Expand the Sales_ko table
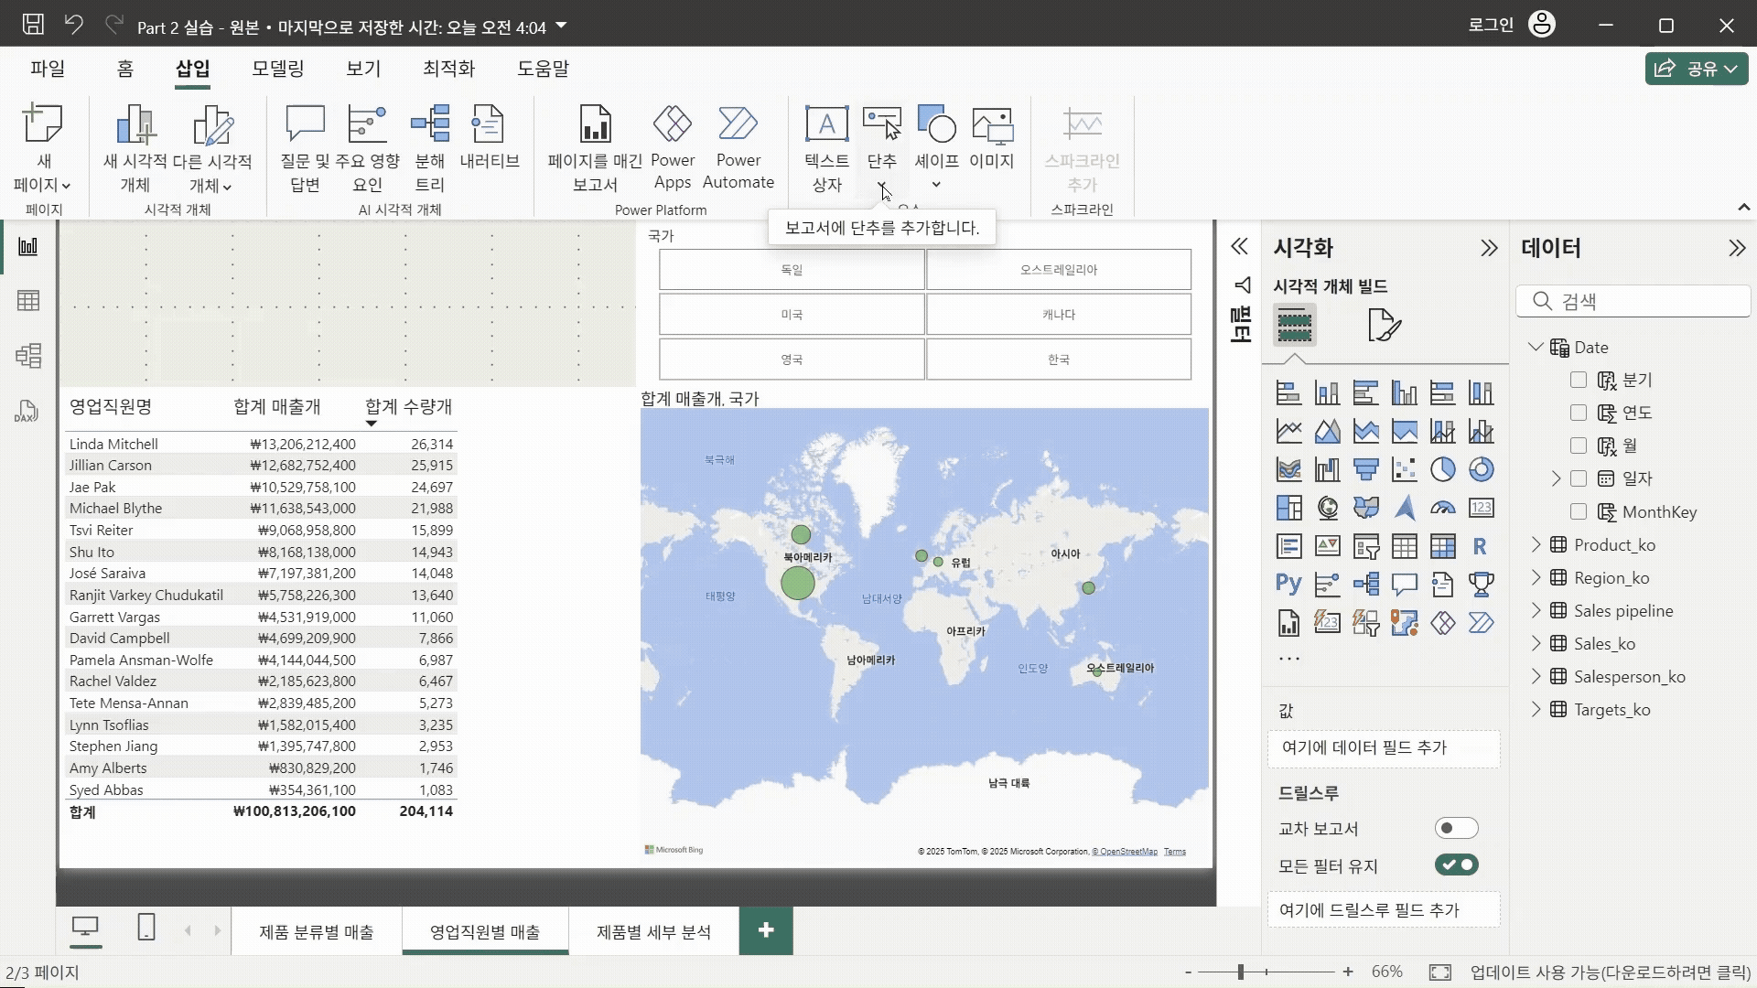This screenshot has height=988, width=1757. point(1536,643)
